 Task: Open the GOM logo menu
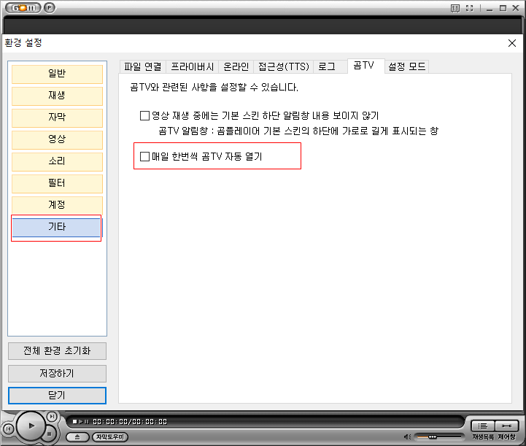coord(23,7)
